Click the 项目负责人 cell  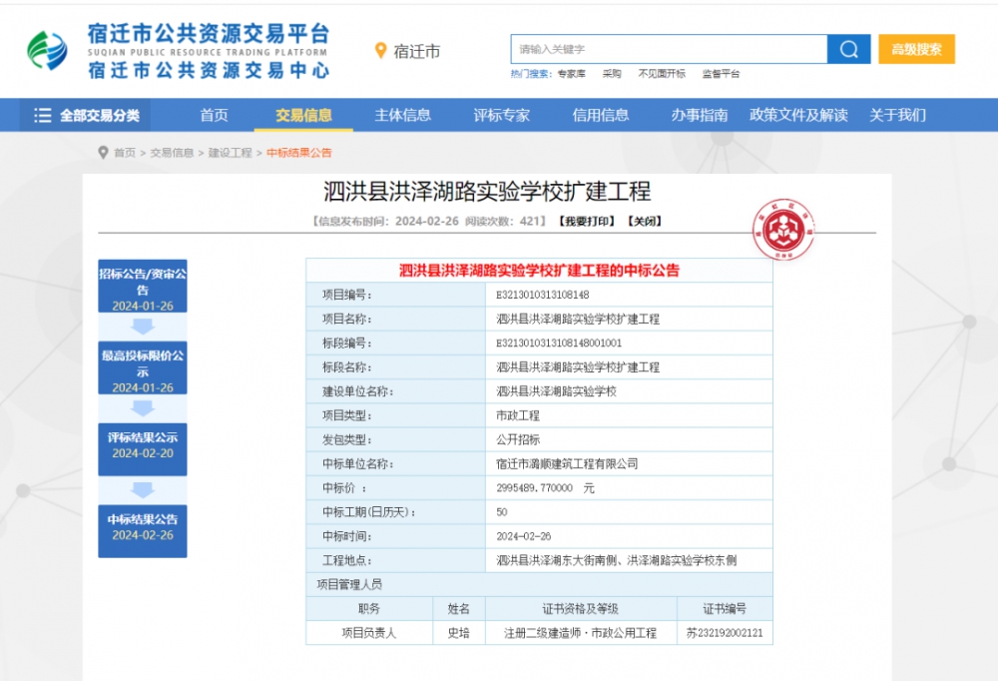click(369, 633)
